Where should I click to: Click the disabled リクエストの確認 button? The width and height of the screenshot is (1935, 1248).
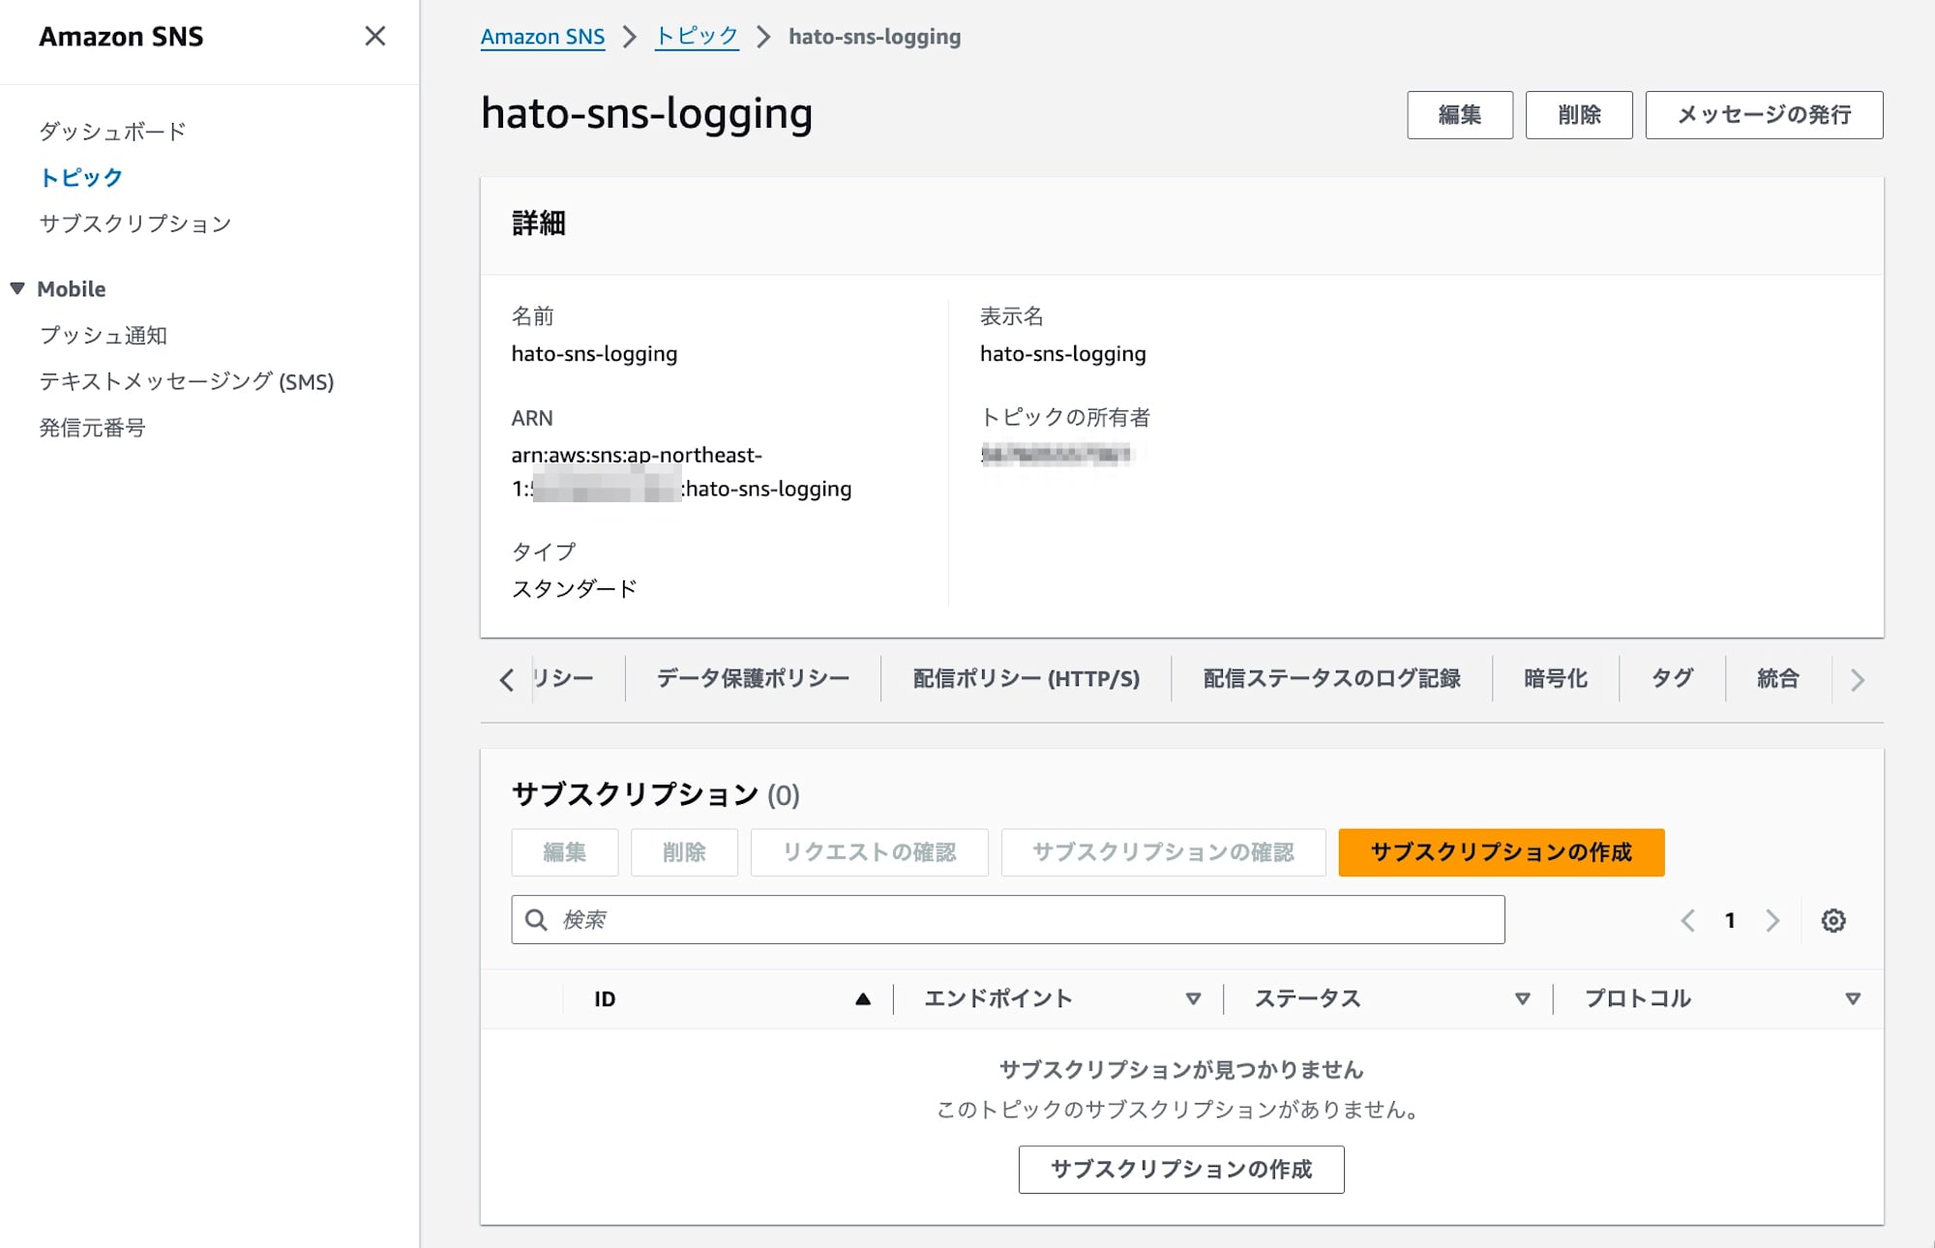click(x=869, y=852)
